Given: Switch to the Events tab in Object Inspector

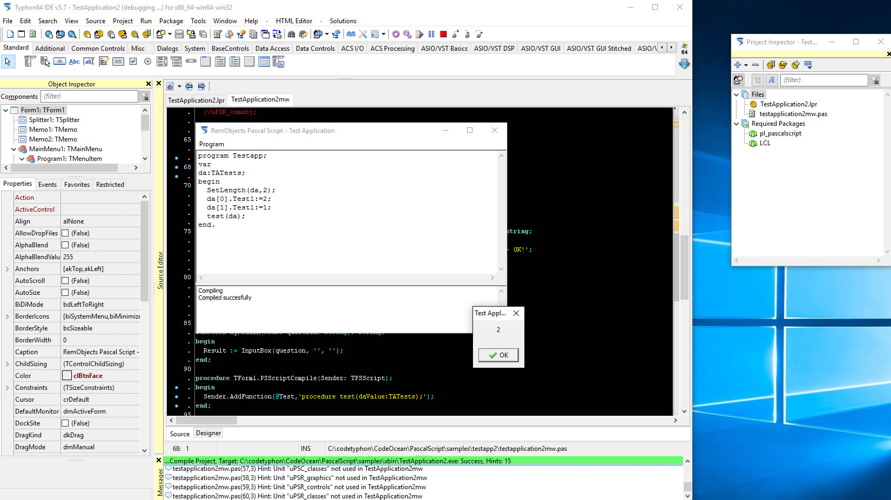Looking at the screenshot, I should pos(48,184).
